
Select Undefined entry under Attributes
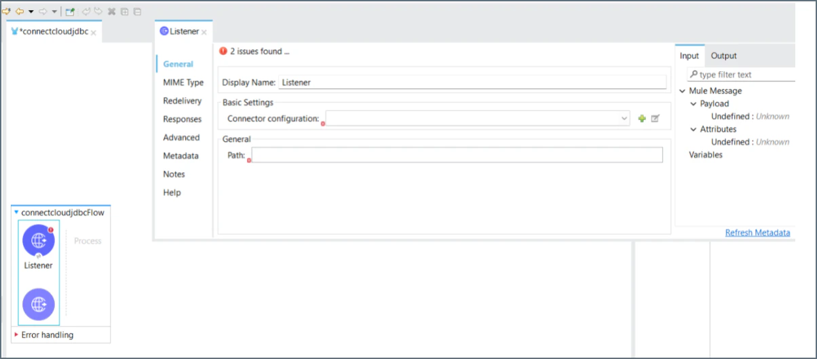tap(750, 142)
